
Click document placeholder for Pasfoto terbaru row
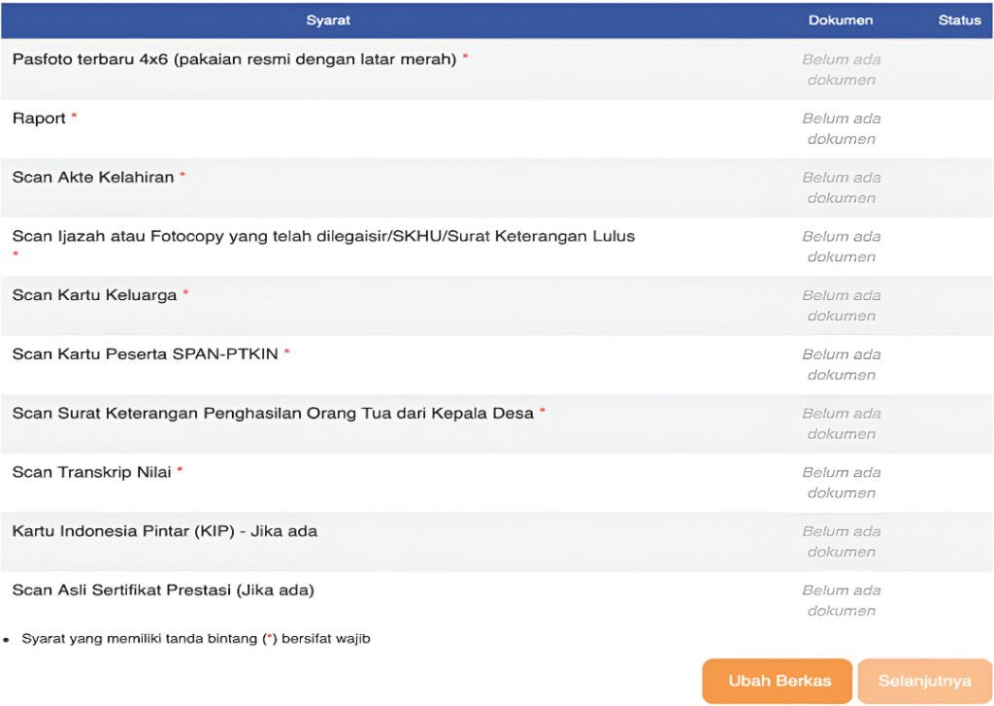click(x=841, y=70)
